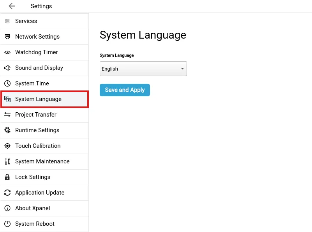This screenshot has height=232, width=312.
Task: Open About Xpanel page
Action: click(32, 208)
